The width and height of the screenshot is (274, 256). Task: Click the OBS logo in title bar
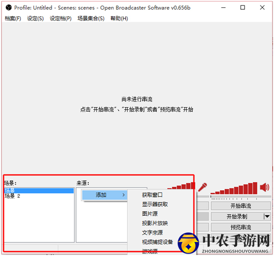pos(8,7)
